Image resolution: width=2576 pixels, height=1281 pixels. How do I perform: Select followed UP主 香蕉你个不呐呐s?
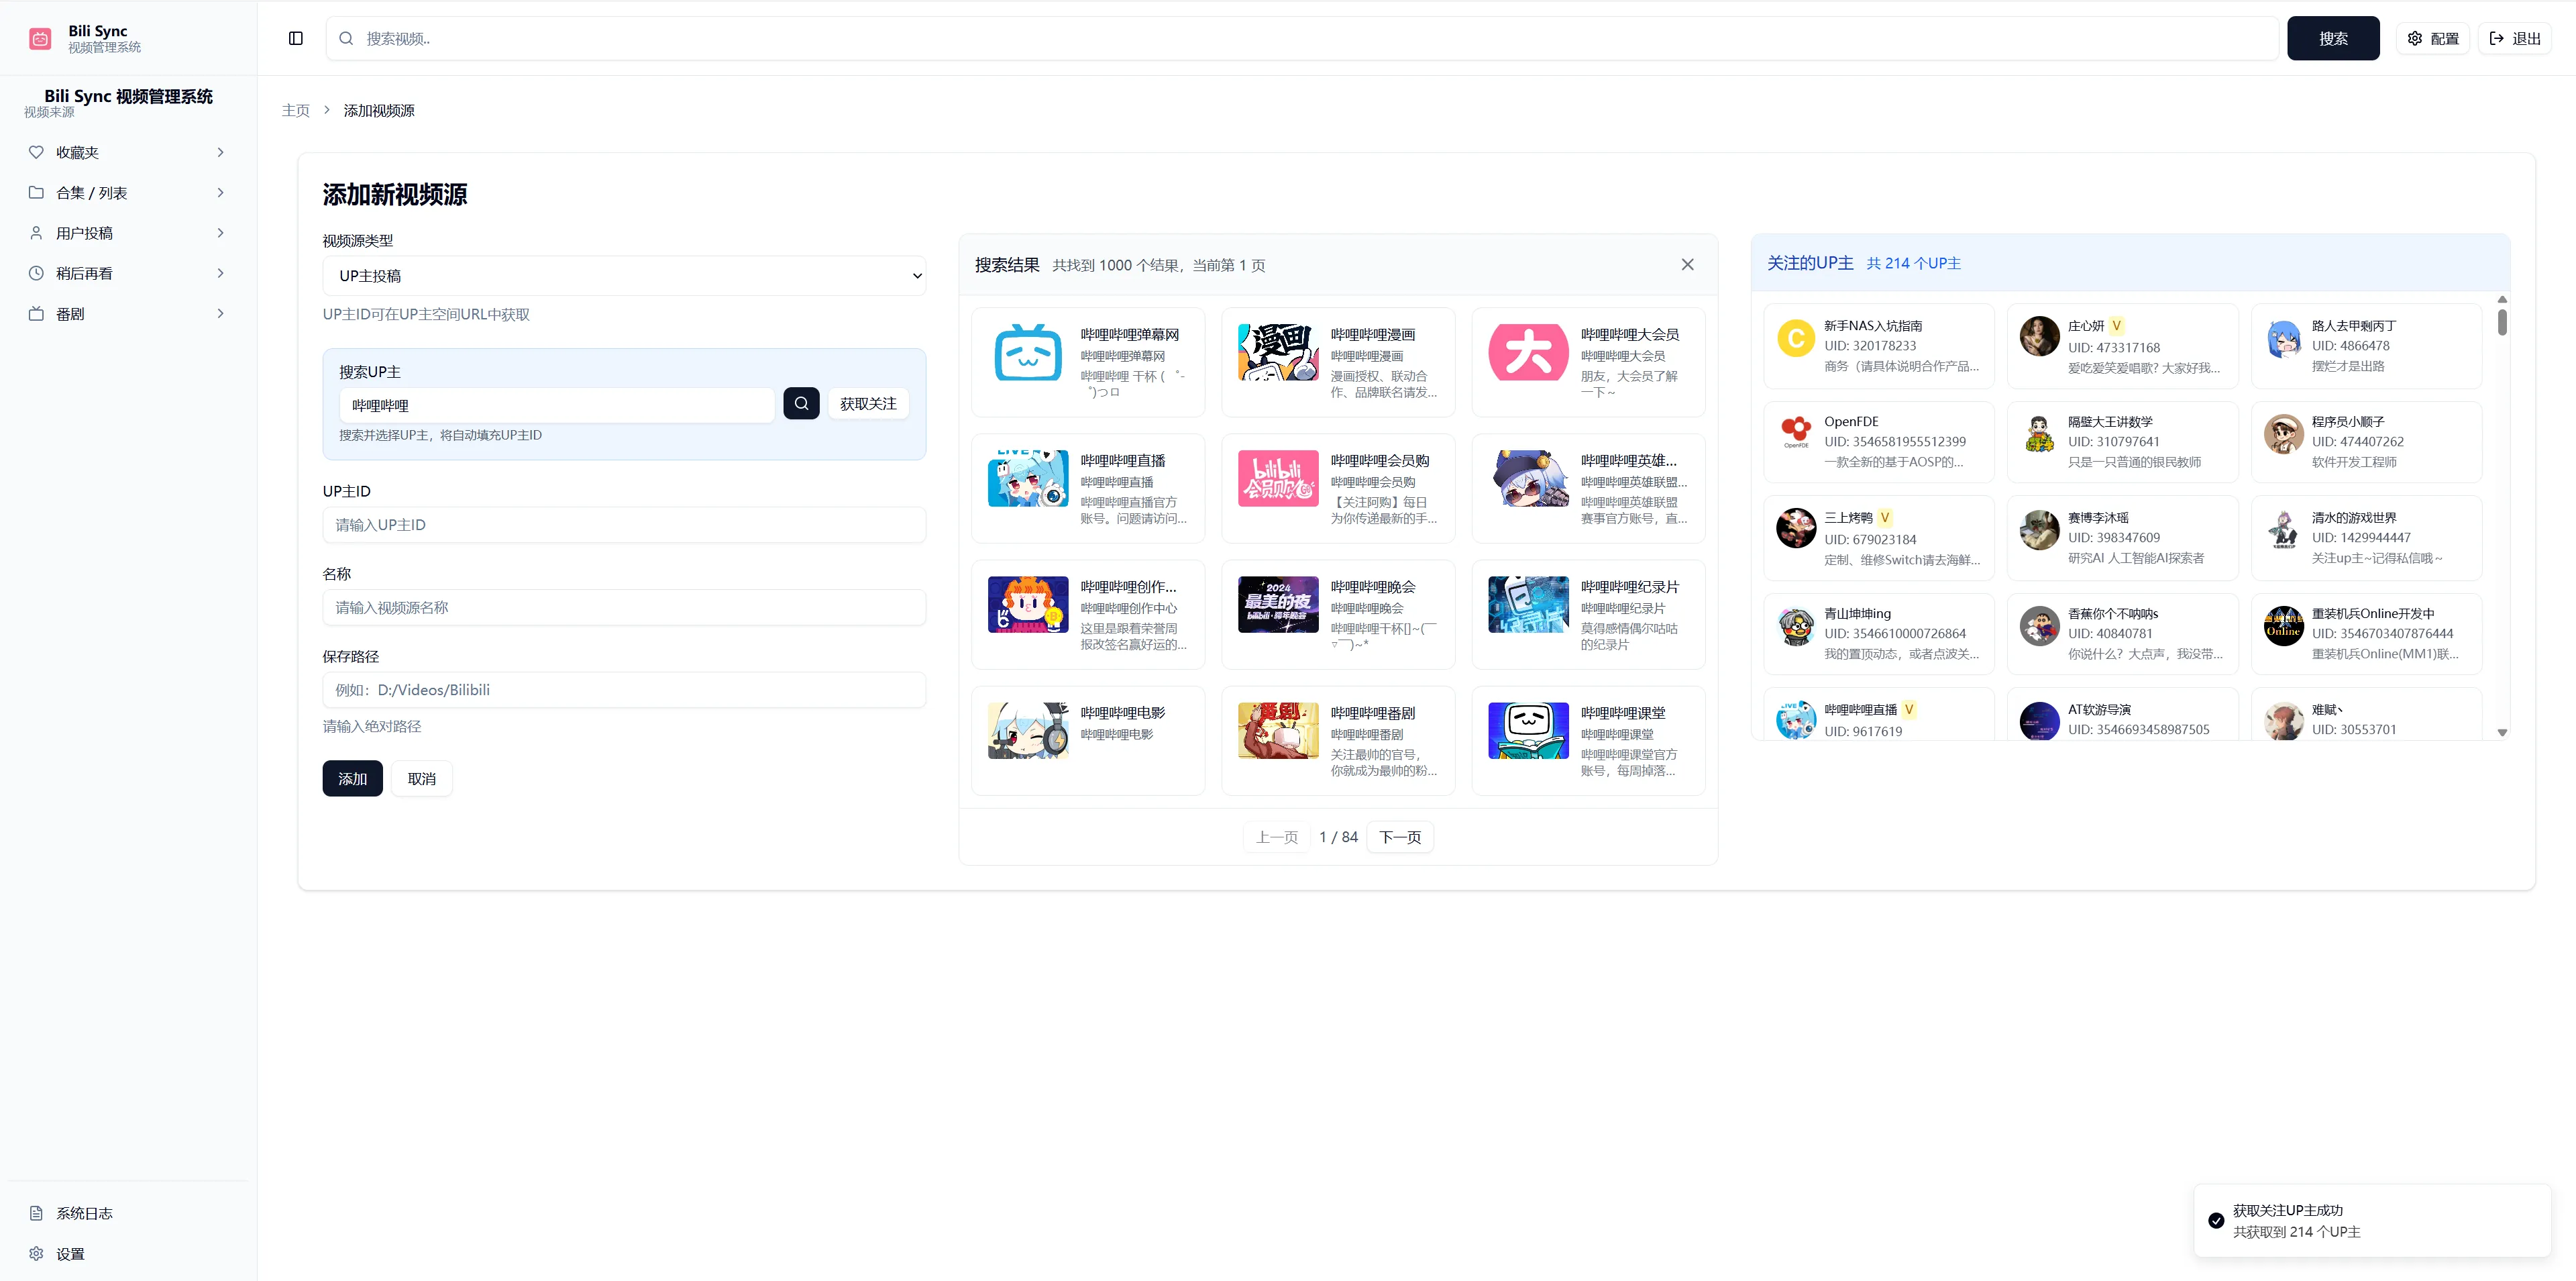[2123, 634]
